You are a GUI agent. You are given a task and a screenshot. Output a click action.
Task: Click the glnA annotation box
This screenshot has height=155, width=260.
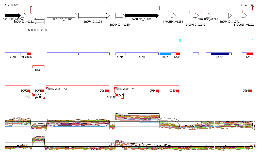[142, 54]
